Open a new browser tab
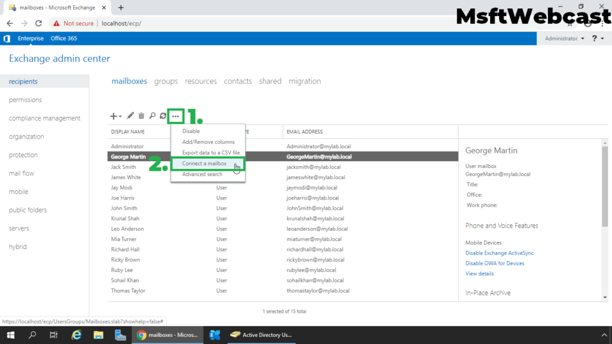 point(121,7)
